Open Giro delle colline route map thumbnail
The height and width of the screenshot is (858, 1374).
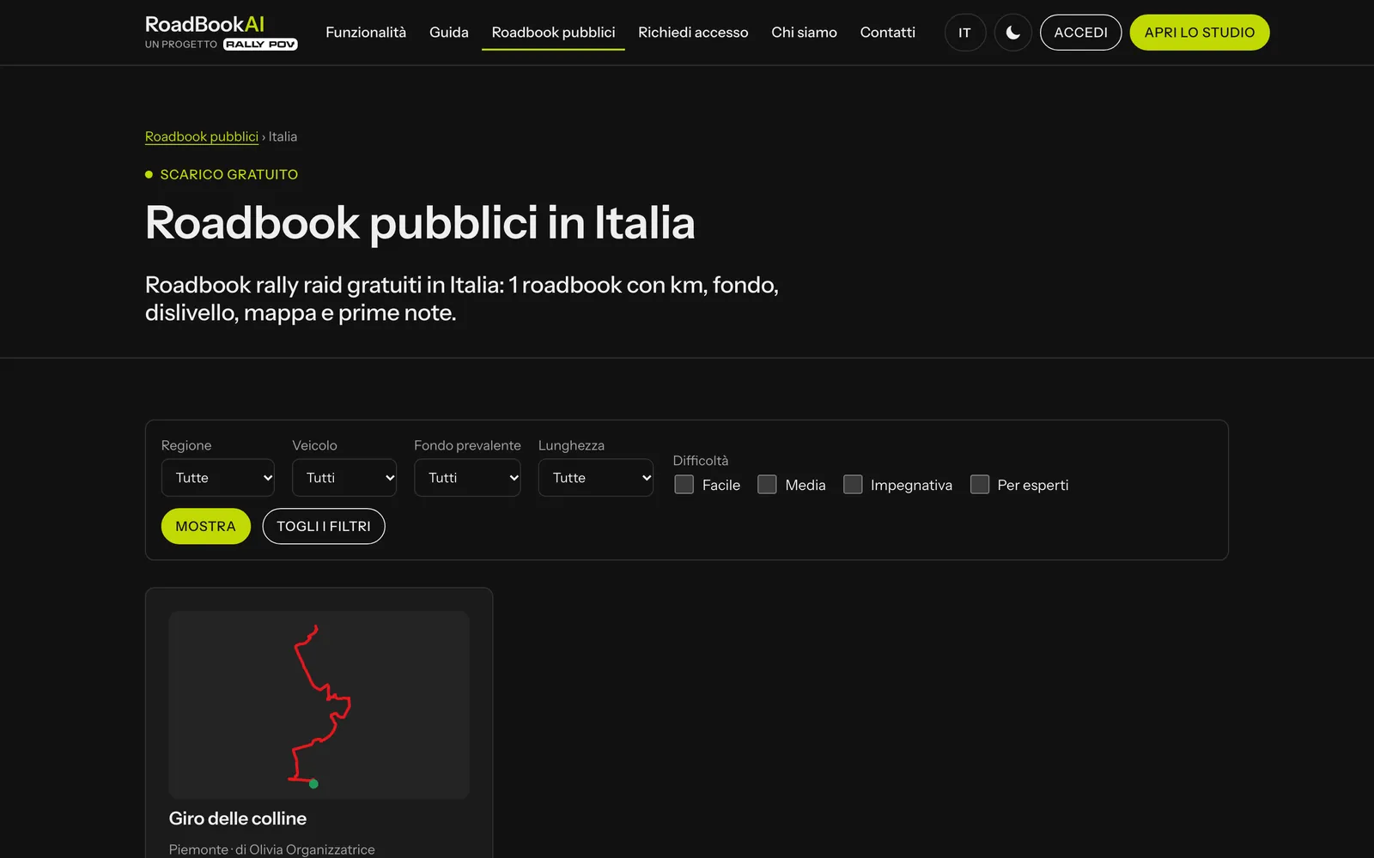(319, 705)
